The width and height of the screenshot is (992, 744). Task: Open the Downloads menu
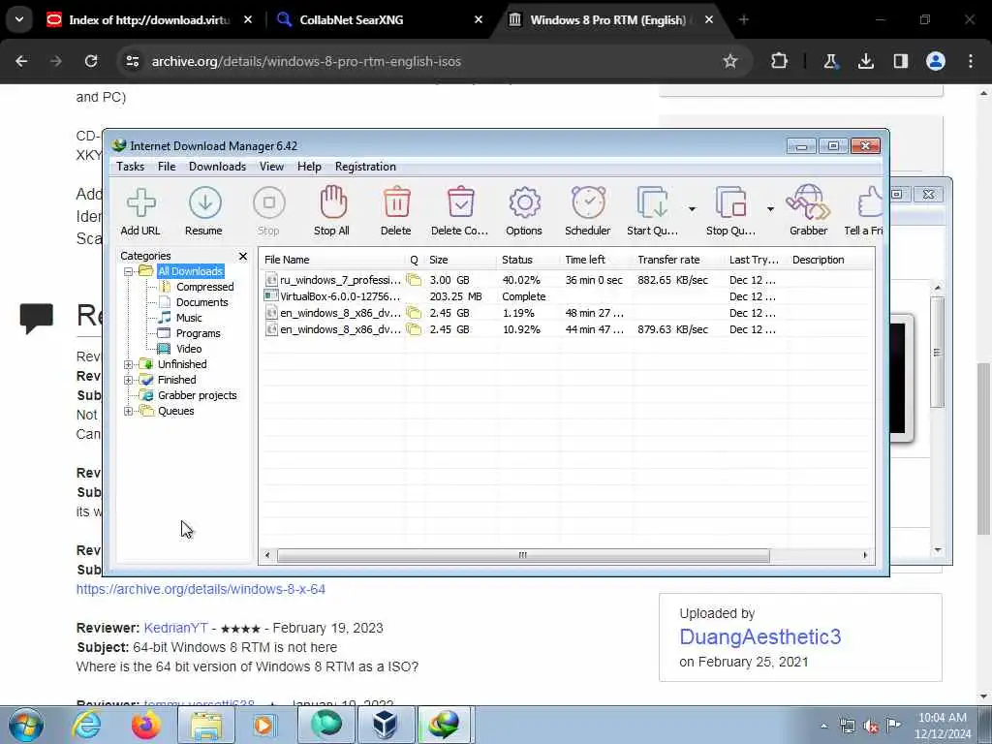[217, 167]
